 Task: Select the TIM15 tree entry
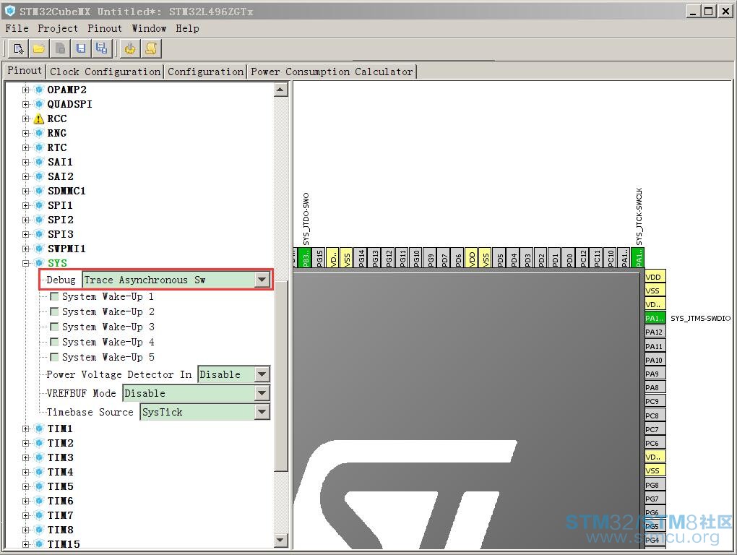pyautogui.click(x=64, y=544)
